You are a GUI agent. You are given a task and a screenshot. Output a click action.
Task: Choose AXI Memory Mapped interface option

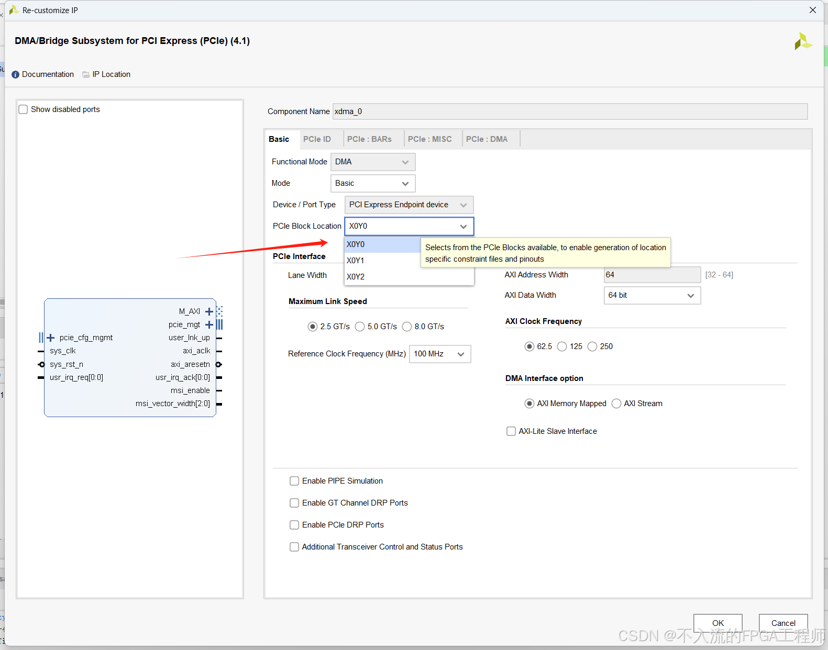point(529,404)
